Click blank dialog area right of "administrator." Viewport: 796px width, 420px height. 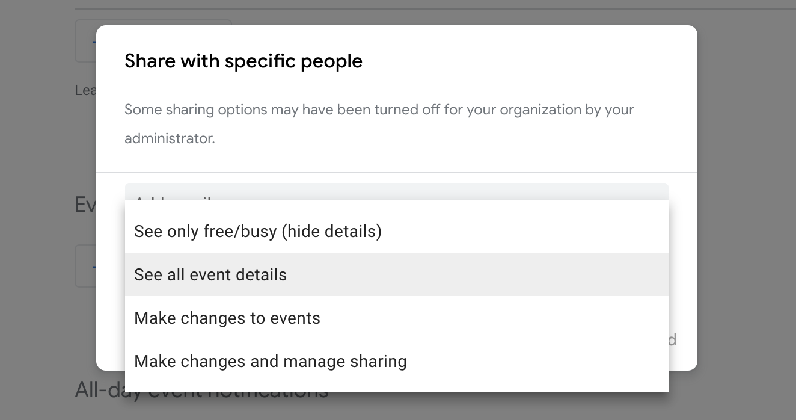point(451,138)
